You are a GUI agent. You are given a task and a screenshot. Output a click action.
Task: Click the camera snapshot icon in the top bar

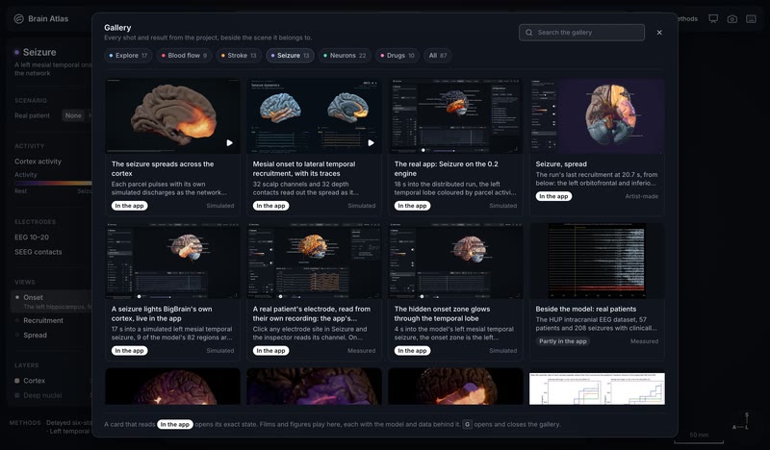tap(732, 18)
